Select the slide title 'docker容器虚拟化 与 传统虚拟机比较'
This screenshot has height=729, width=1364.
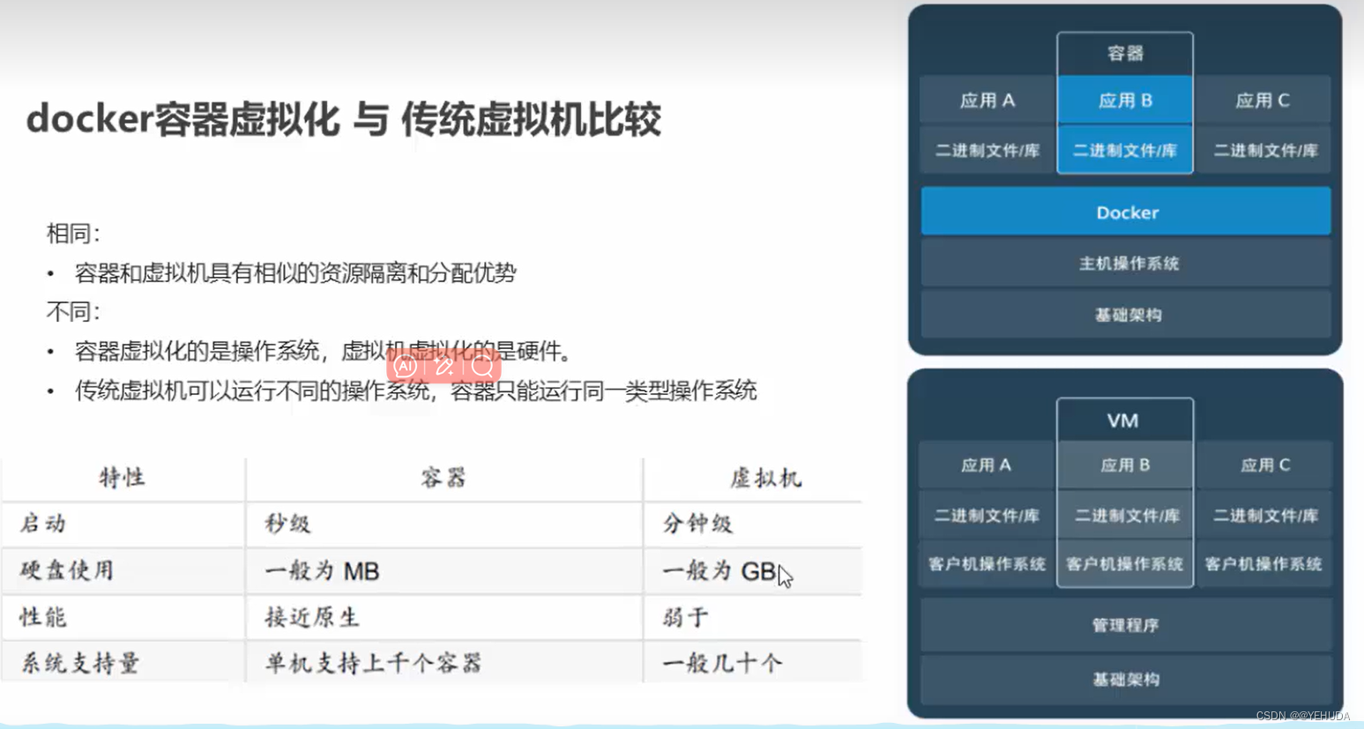pyautogui.click(x=344, y=119)
